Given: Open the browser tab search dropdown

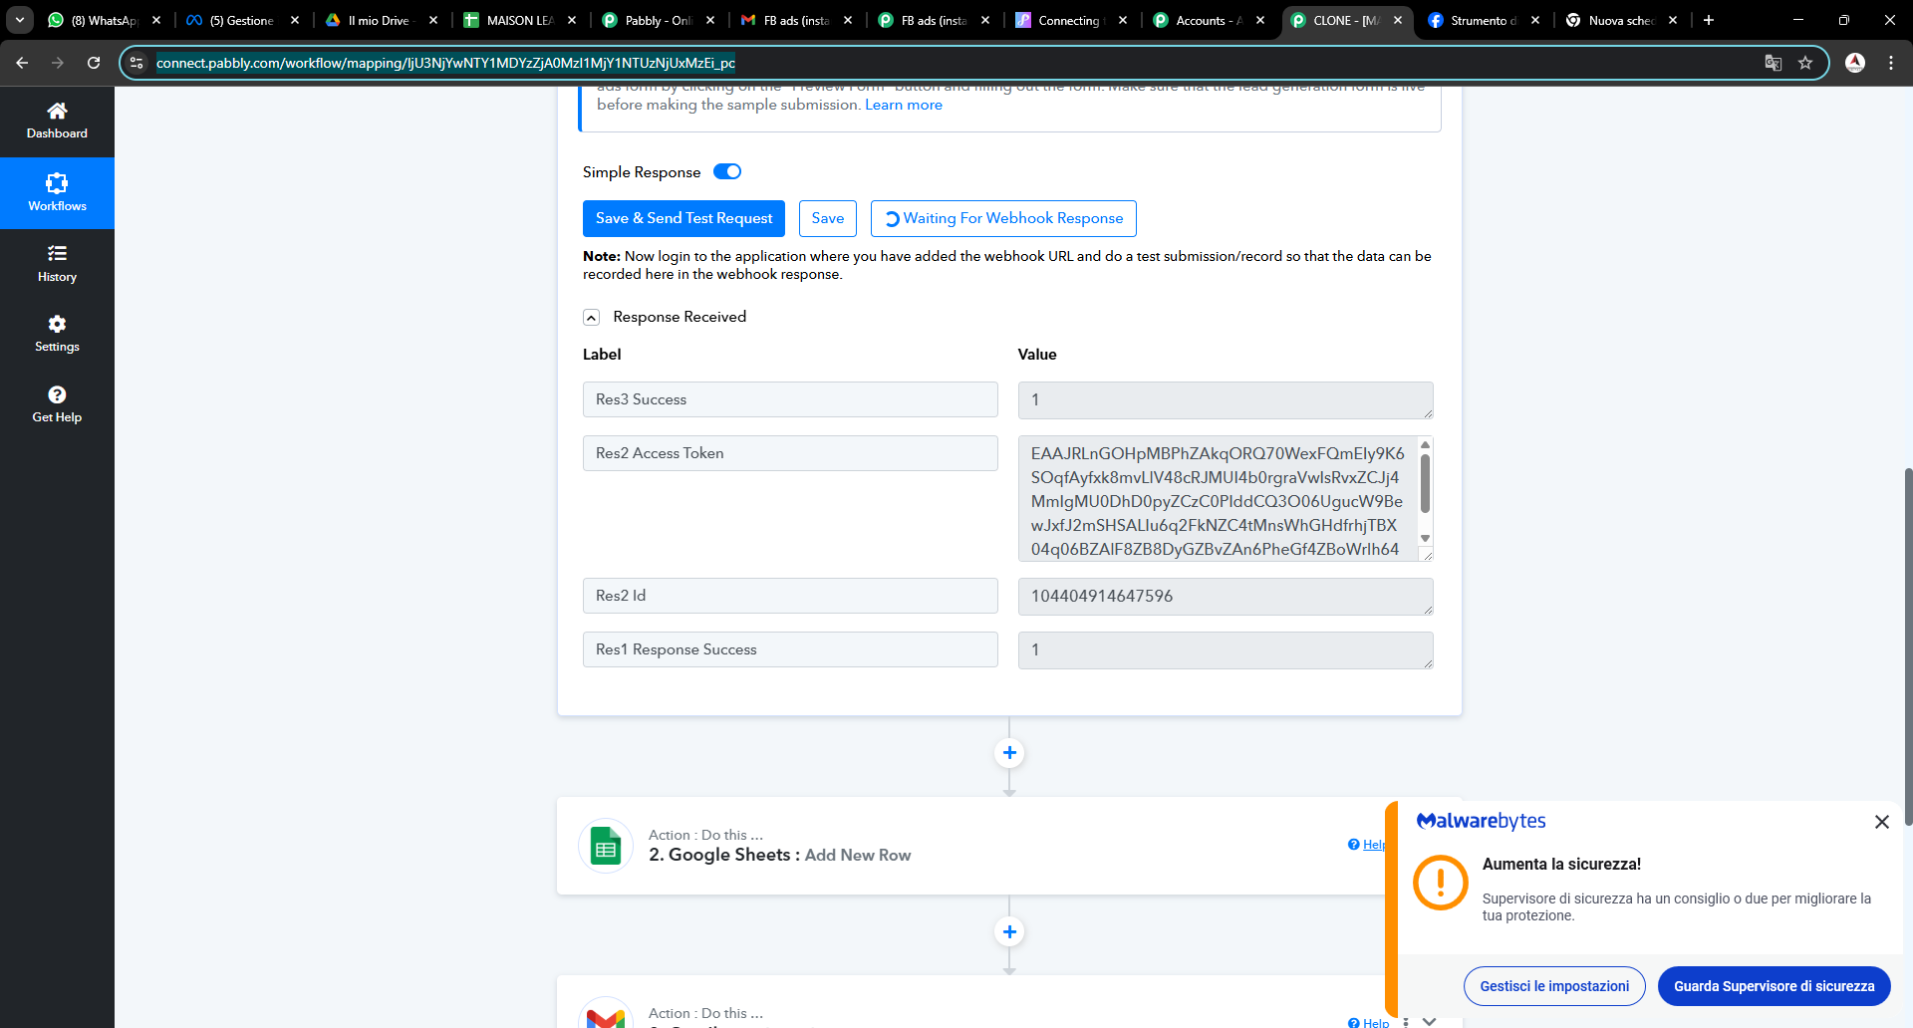Looking at the screenshot, I should (x=20, y=20).
